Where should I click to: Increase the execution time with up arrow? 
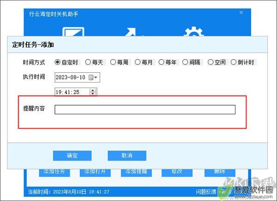tap(93, 90)
